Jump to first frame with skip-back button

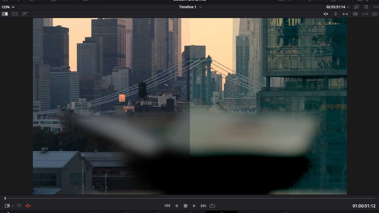coord(167,206)
